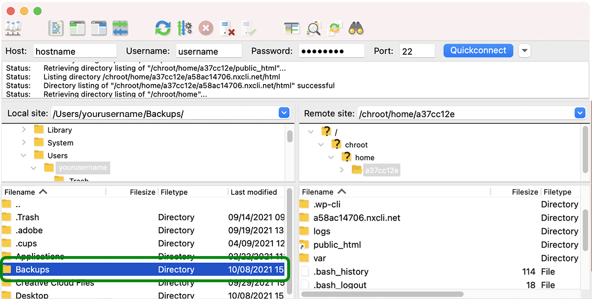Open the Local site path dropdown

tap(284, 112)
